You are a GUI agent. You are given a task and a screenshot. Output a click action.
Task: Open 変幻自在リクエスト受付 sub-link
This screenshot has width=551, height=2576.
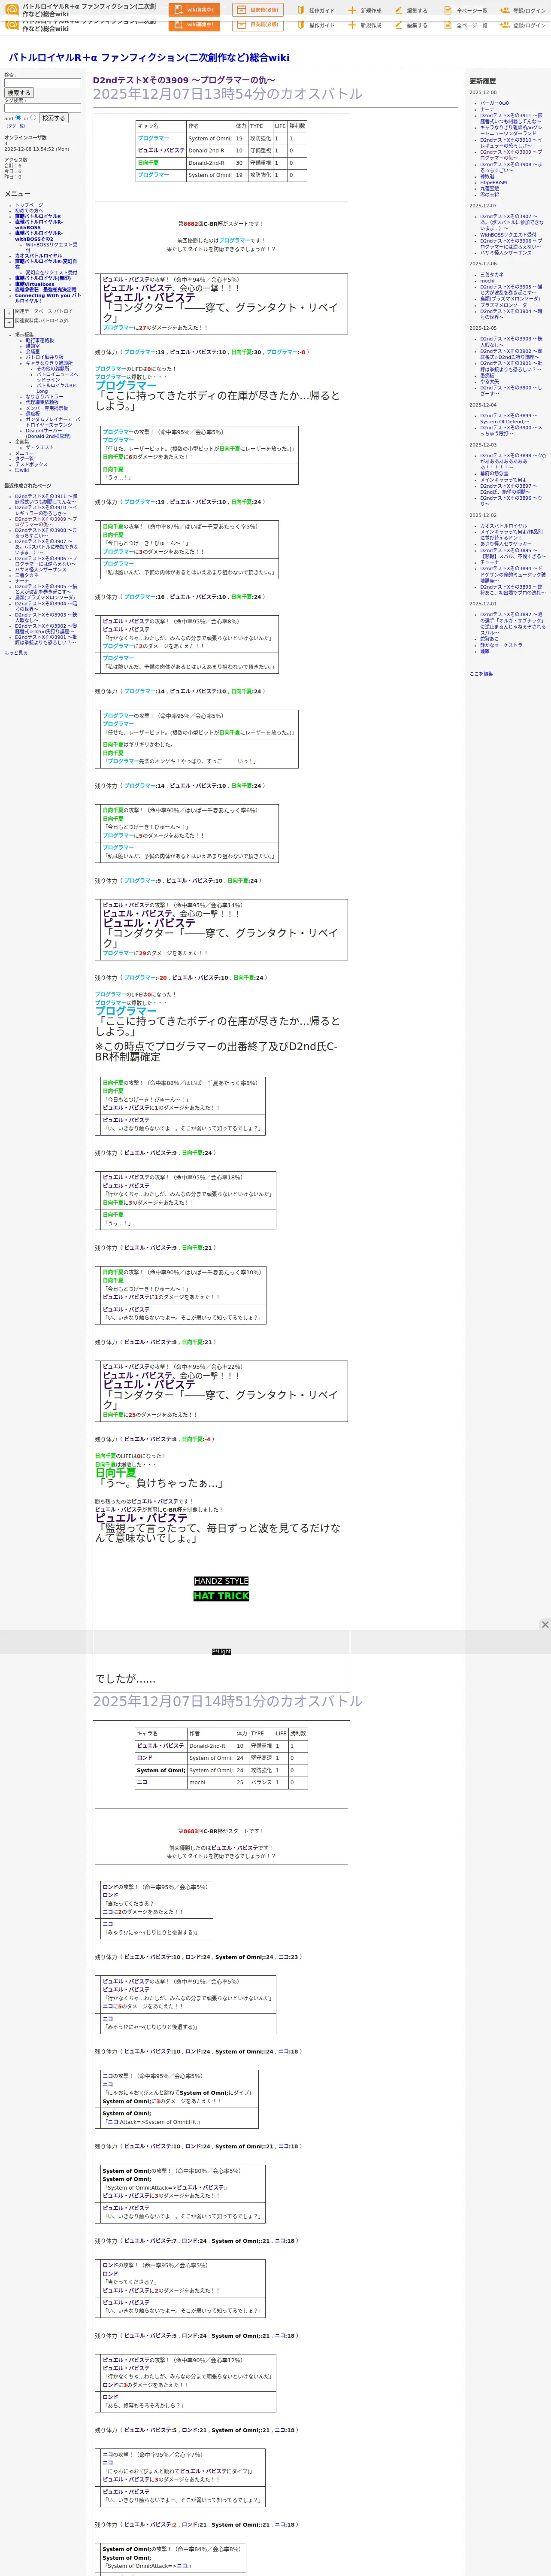[51, 272]
